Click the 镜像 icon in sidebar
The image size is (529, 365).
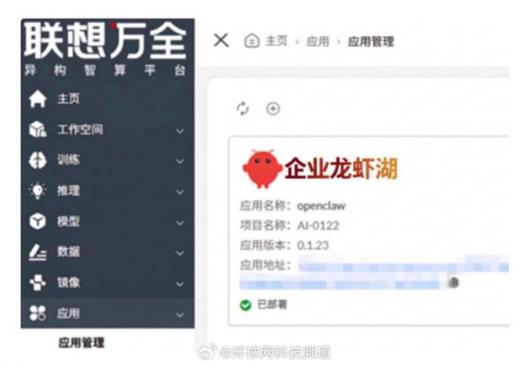pos(38,283)
